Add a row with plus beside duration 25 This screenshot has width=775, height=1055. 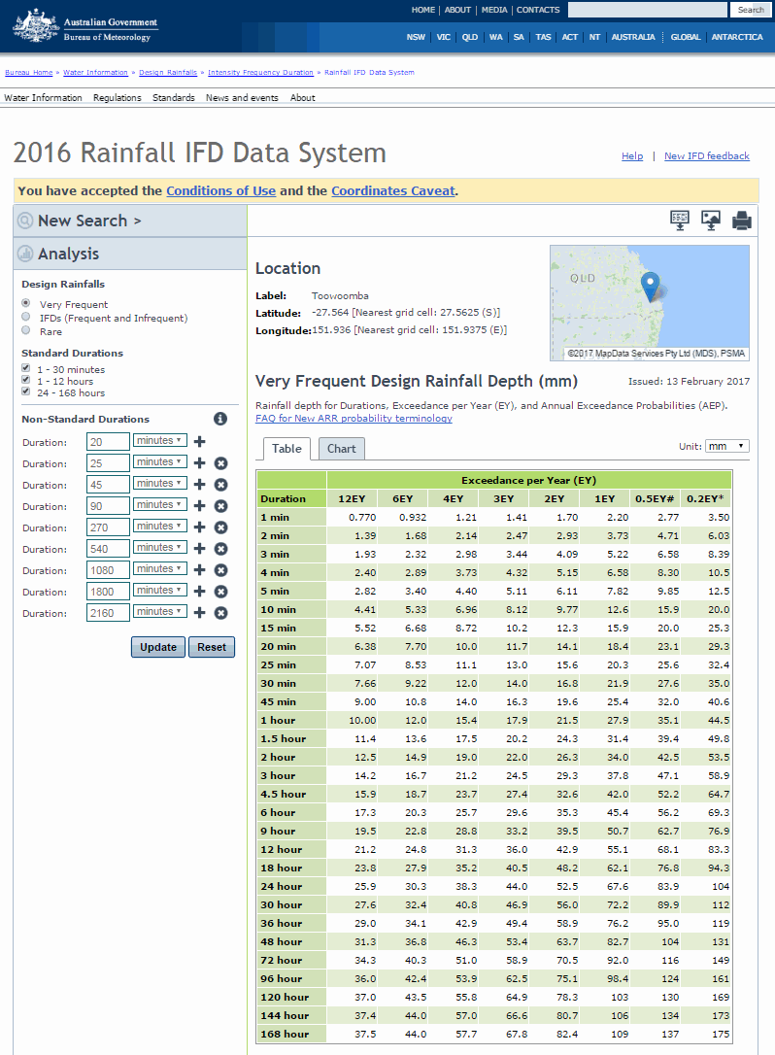click(x=199, y=463)
